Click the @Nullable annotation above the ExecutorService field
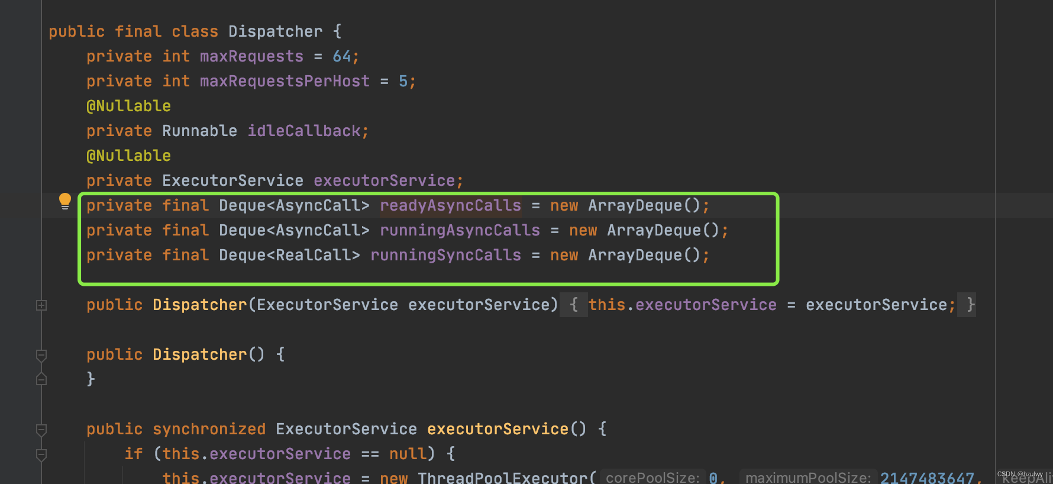The width and height of the screenshot is (1053, 484). pyautogui.click(x=128, y=156)
